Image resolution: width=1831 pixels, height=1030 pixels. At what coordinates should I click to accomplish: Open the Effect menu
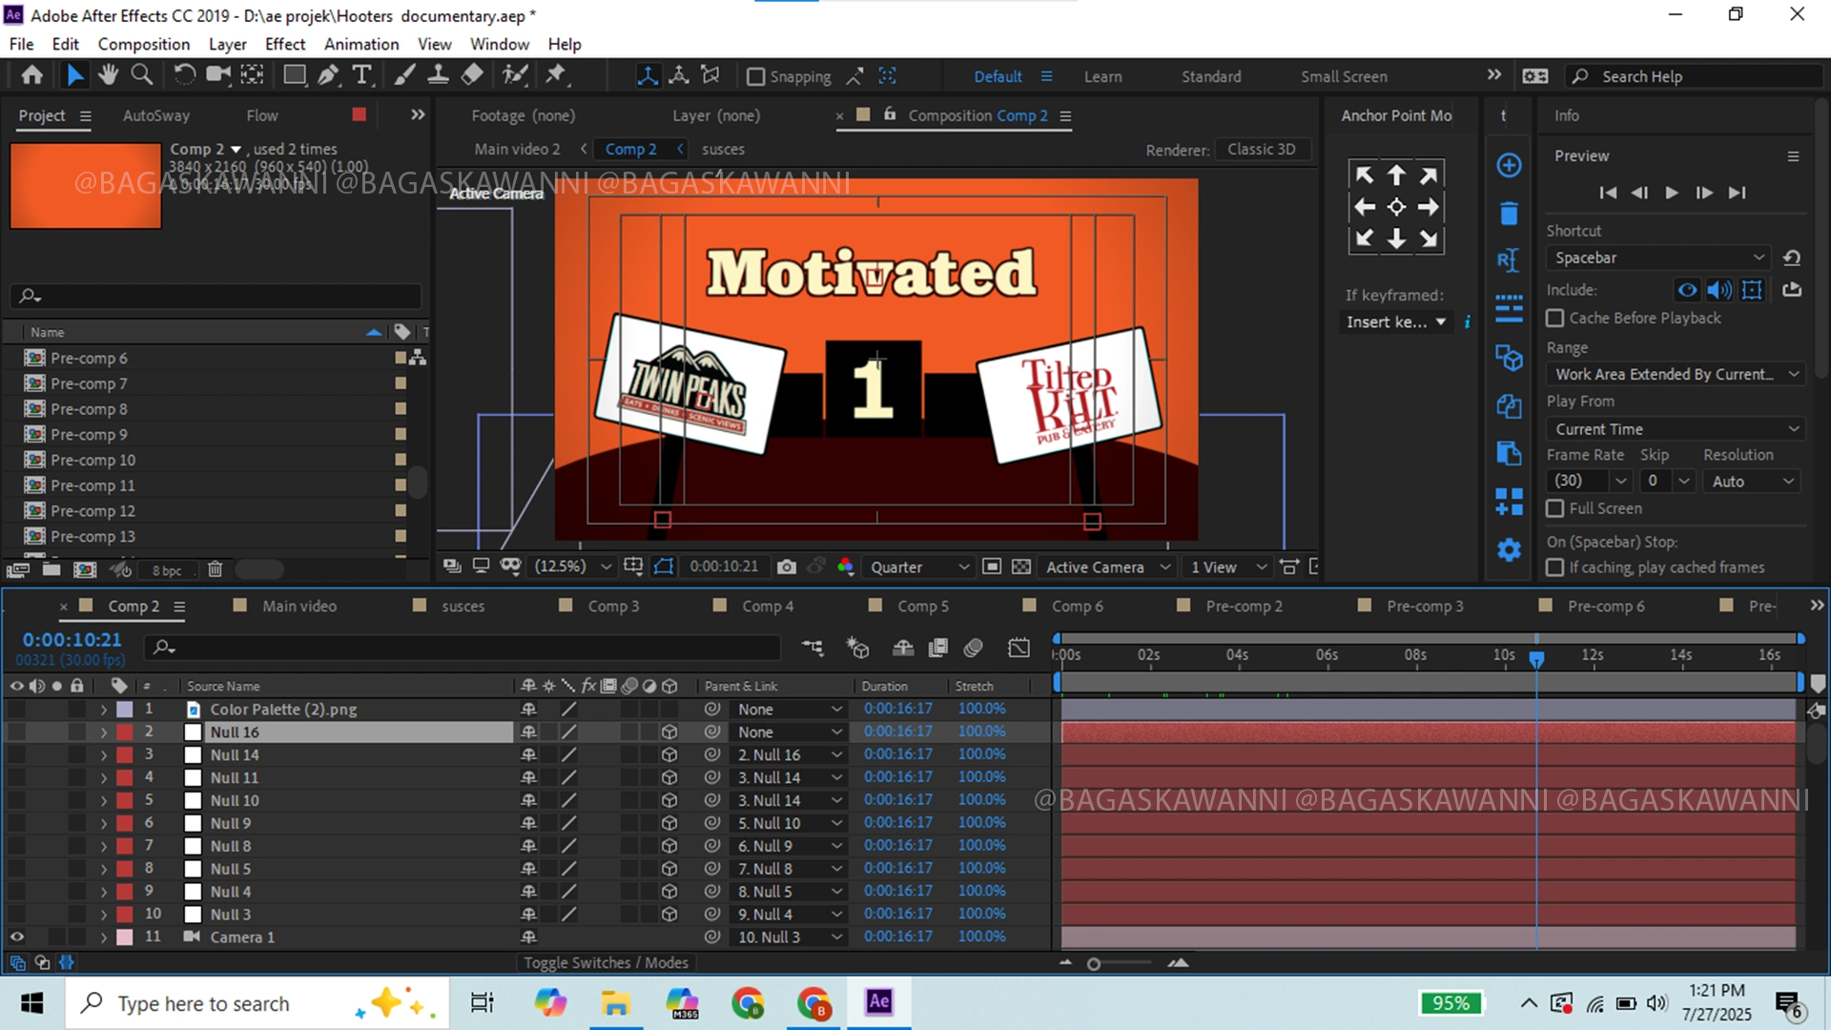285,44
